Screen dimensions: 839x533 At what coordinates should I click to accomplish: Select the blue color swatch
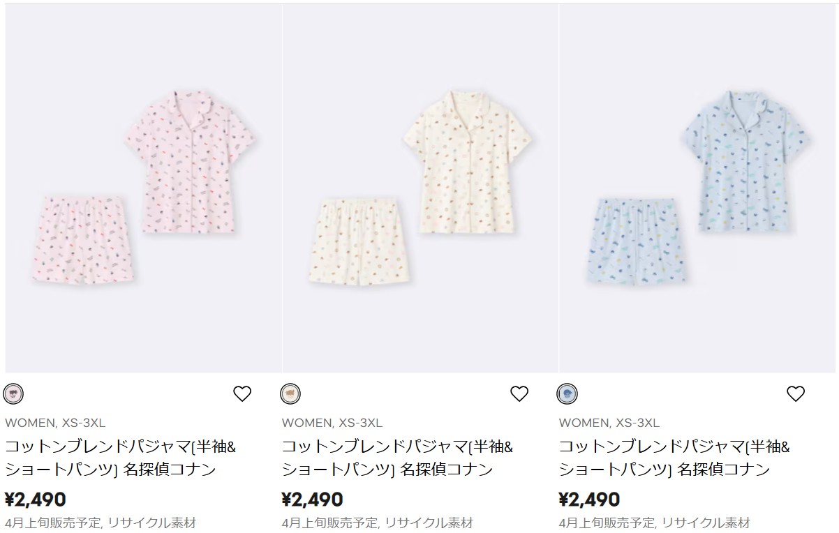pyautogui.click(x=567, y=394)
